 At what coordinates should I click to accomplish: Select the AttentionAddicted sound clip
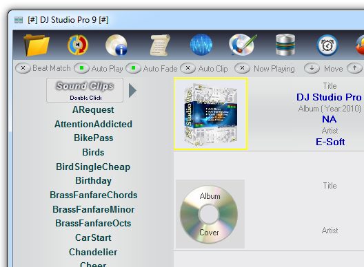pos(93,124)
